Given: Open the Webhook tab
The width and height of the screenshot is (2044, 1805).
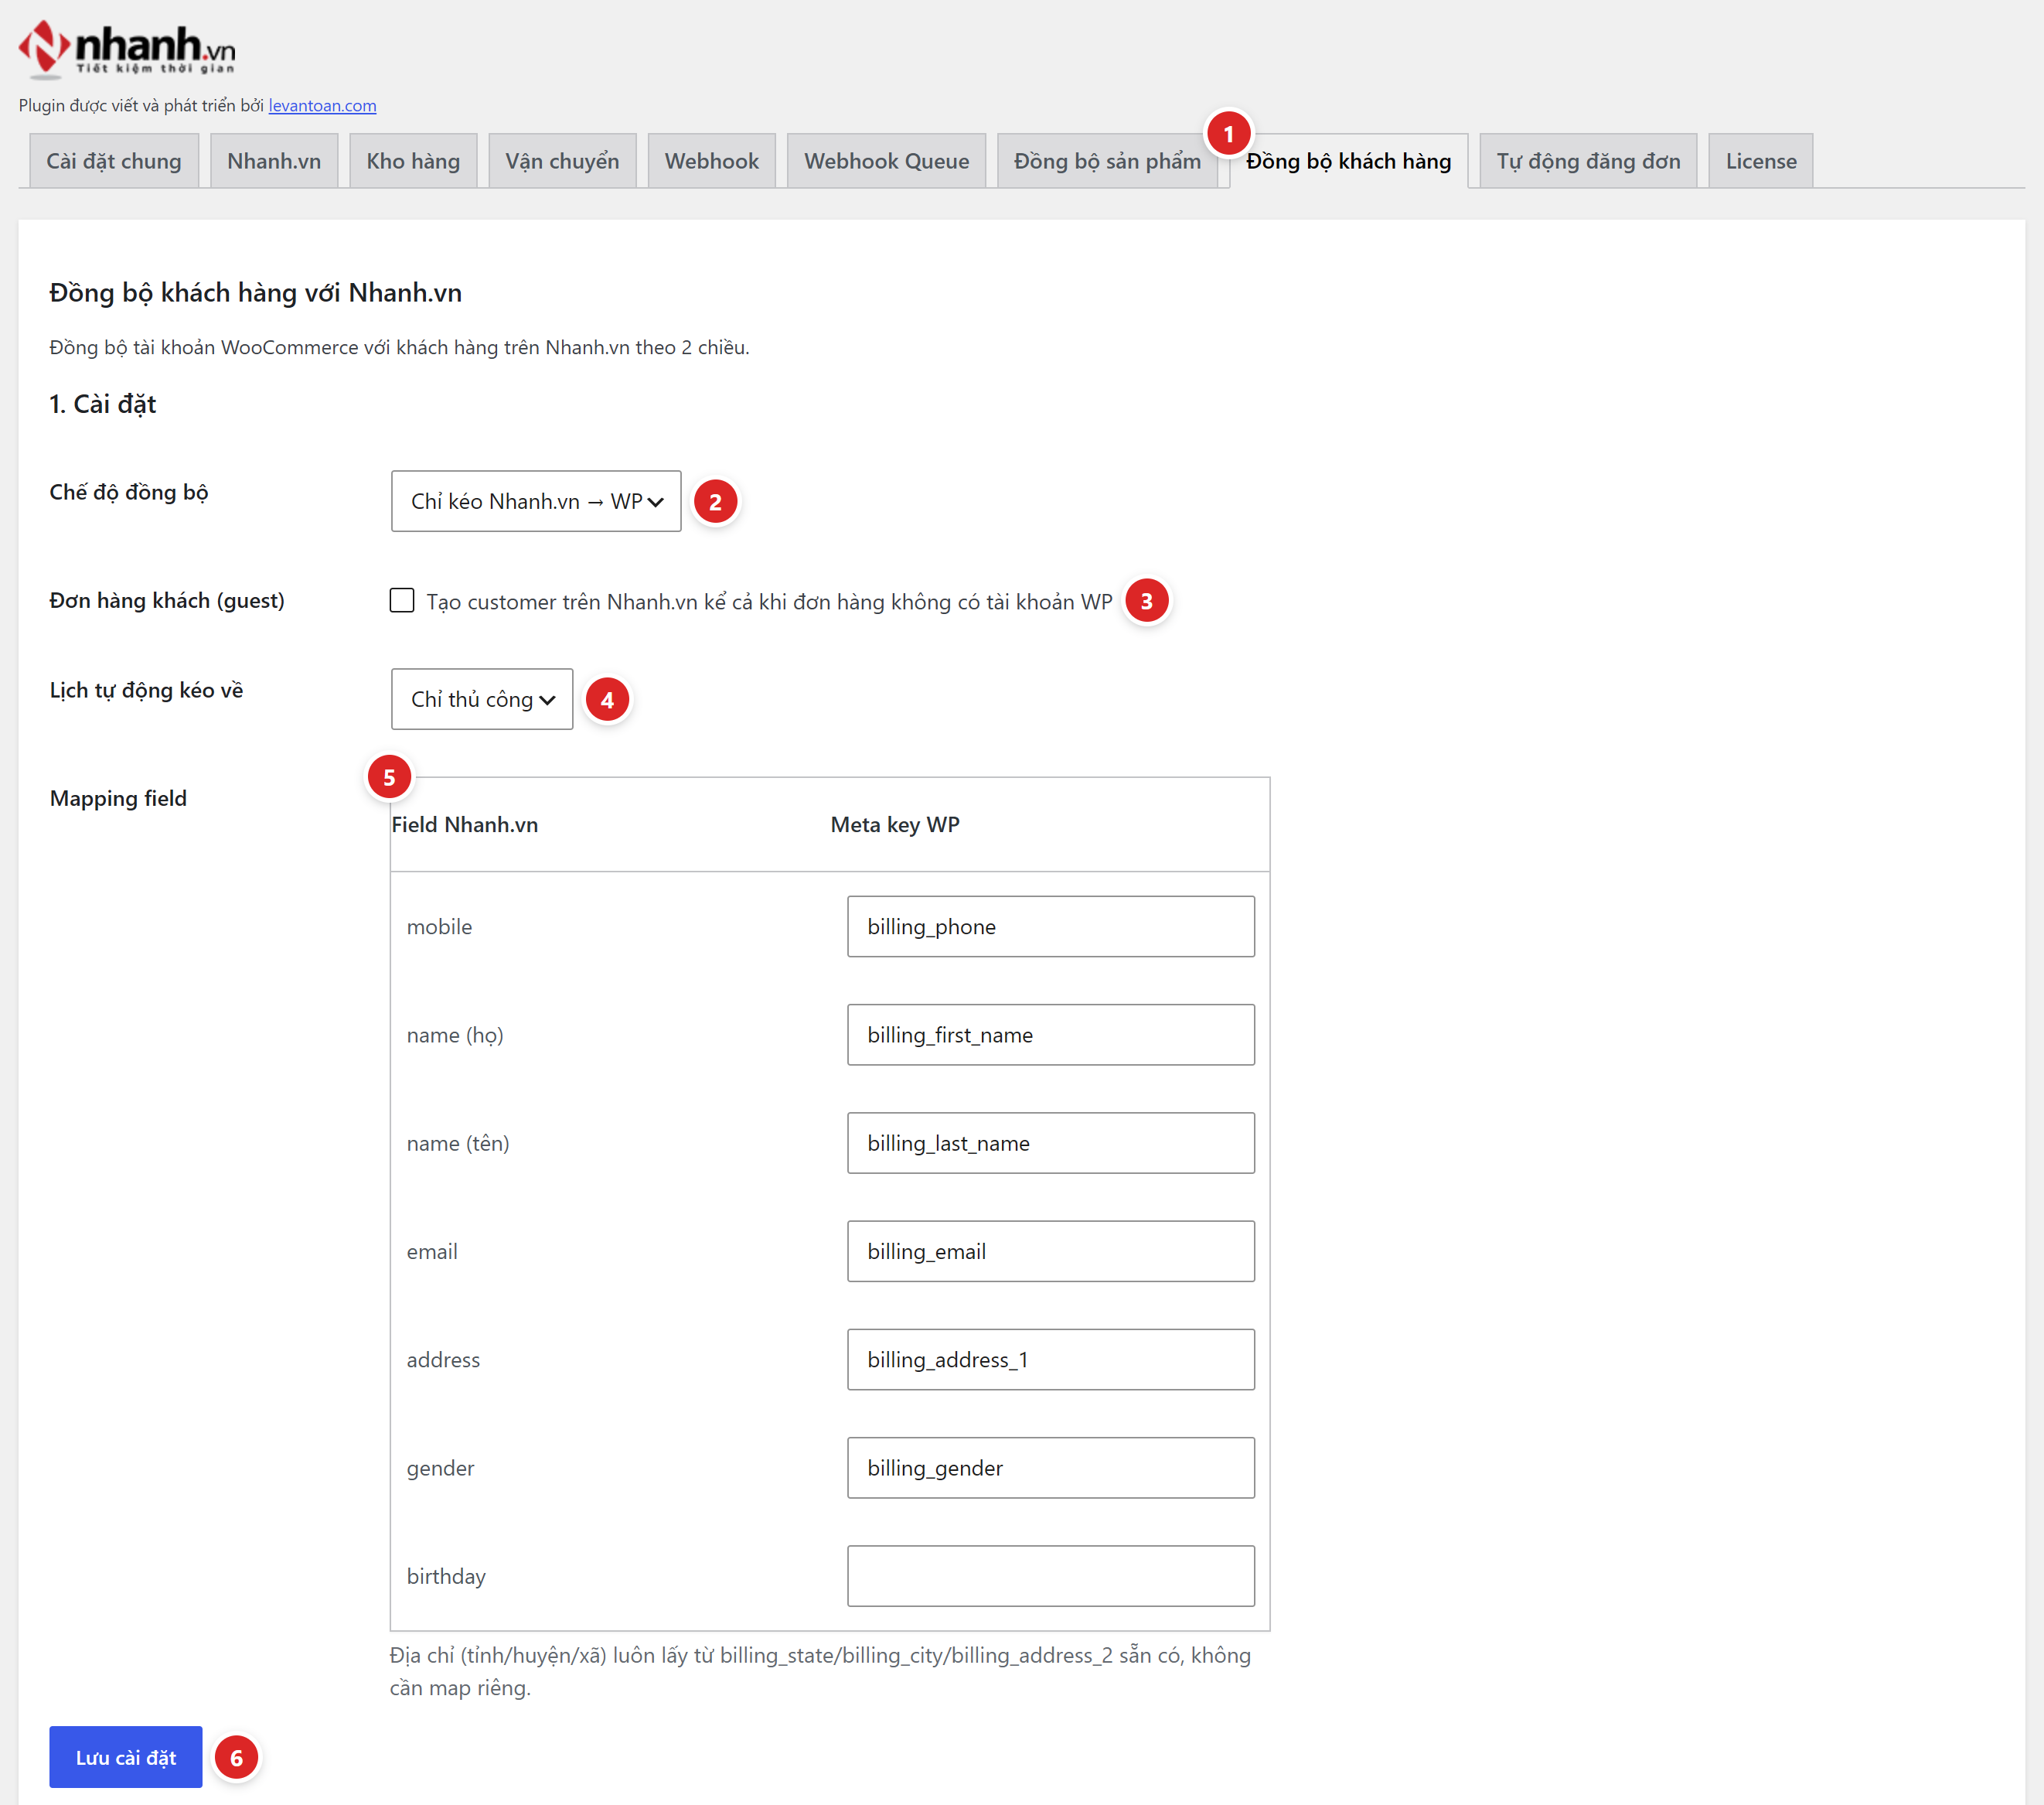Looking at the screenshot, I should point(711,161).
